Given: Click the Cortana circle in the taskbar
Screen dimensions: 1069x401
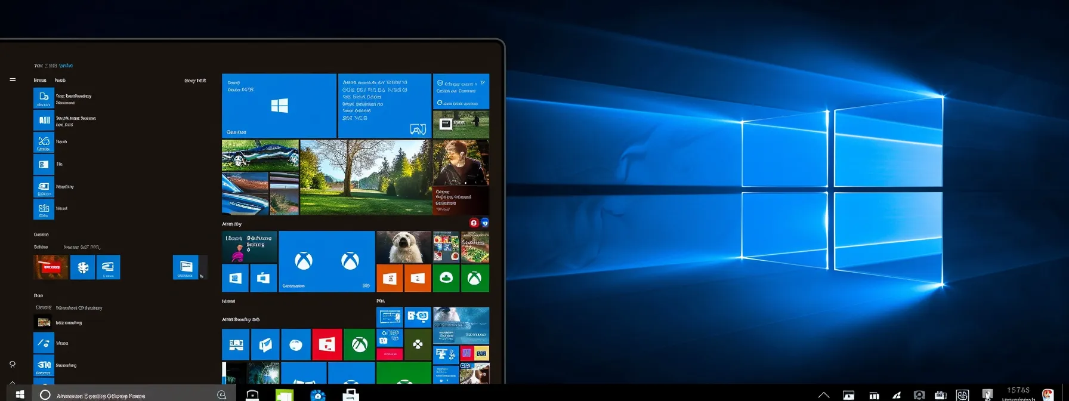Looking at the screenshot, I should (45, 394).
